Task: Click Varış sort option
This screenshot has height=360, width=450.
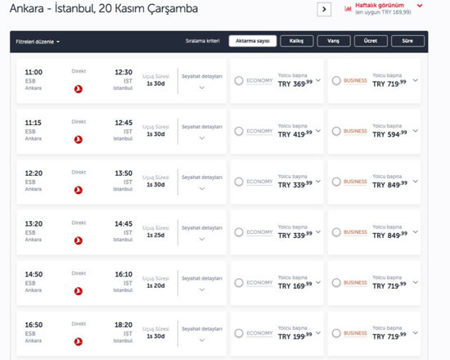Action: [334, 41]
